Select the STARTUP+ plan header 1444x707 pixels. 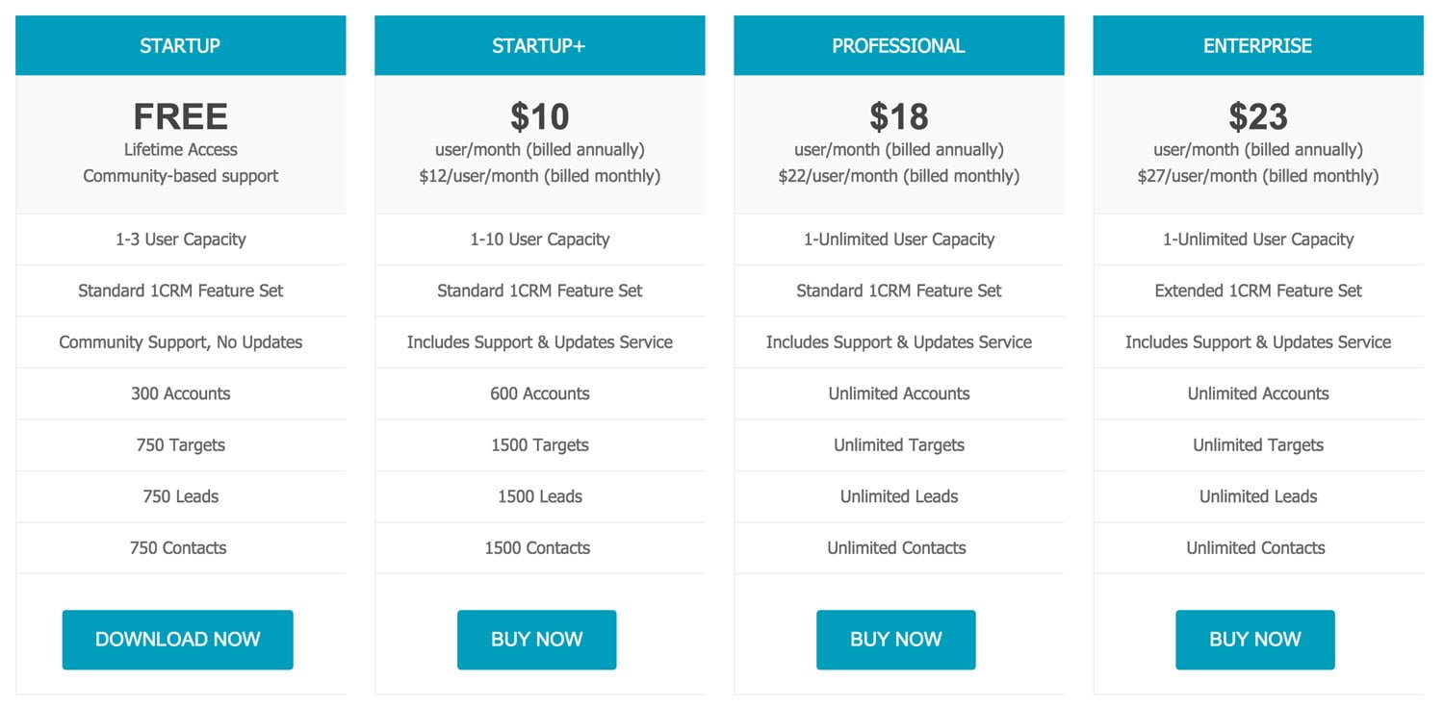539,45
